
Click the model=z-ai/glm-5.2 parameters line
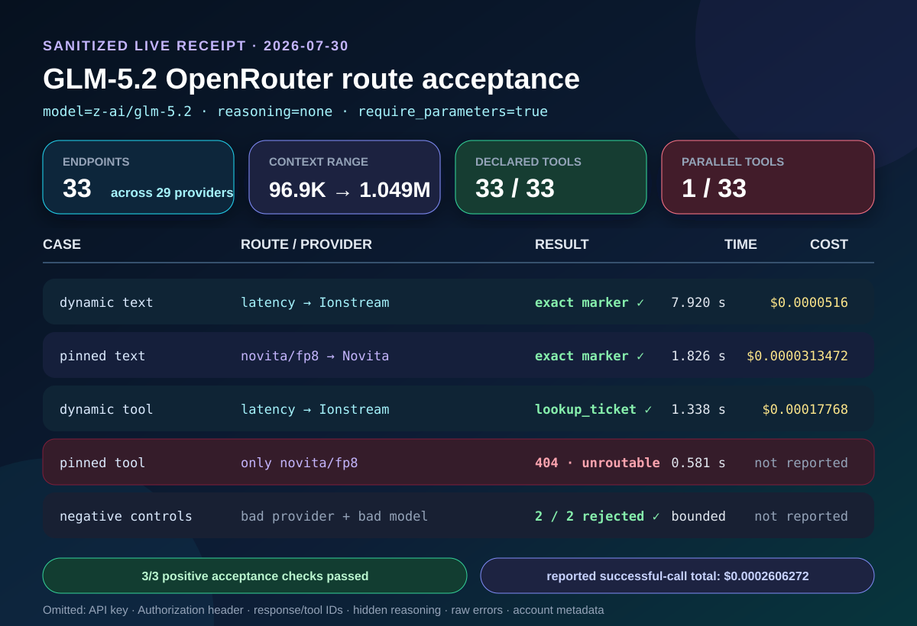click(295, 111)
